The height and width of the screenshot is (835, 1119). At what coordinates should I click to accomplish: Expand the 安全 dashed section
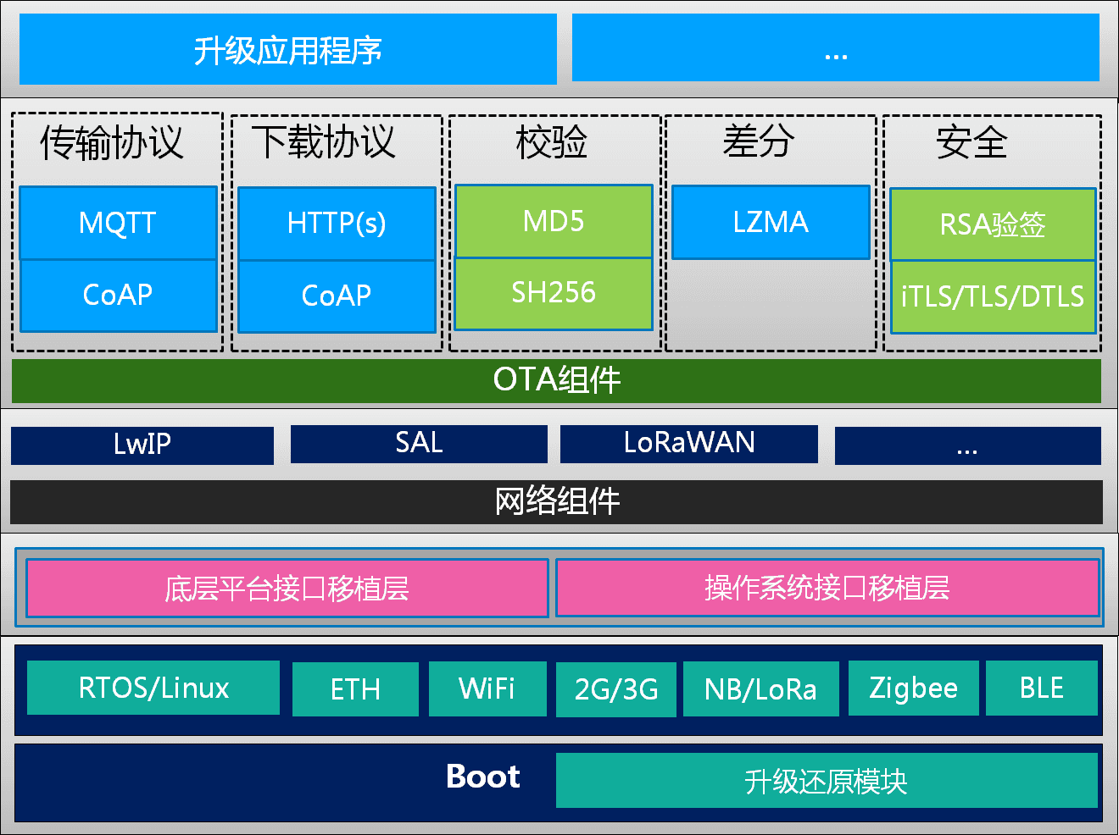(971, 144)
